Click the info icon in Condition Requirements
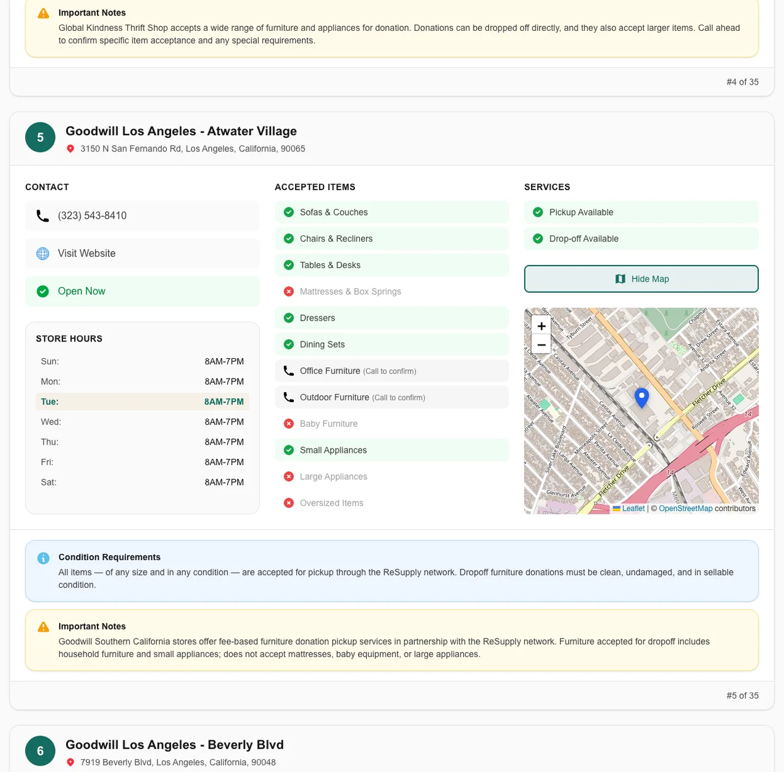Image resolution: width=784 pixels, height=772 pixels. click(x=43, y=558)
